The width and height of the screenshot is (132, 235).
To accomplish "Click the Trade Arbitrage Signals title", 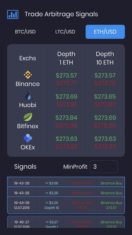I will point(61,14).
